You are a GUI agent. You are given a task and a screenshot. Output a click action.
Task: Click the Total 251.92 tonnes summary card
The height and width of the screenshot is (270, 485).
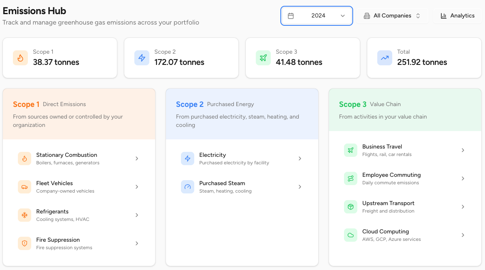[x=424, y=57]
